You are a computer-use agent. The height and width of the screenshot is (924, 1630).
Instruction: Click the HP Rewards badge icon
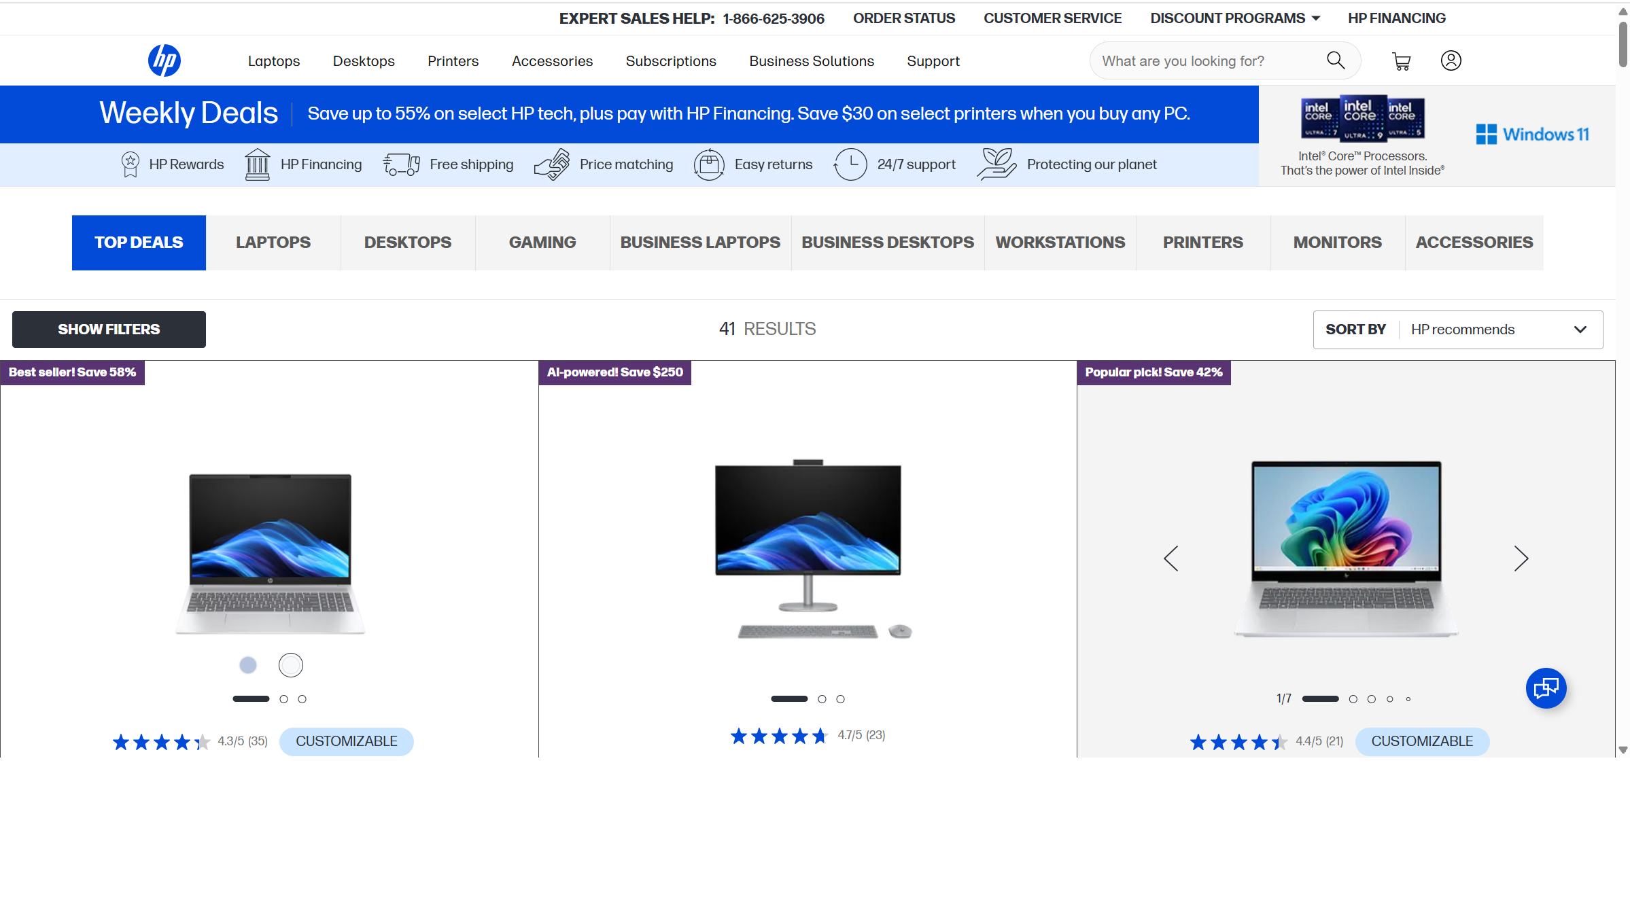130,164
